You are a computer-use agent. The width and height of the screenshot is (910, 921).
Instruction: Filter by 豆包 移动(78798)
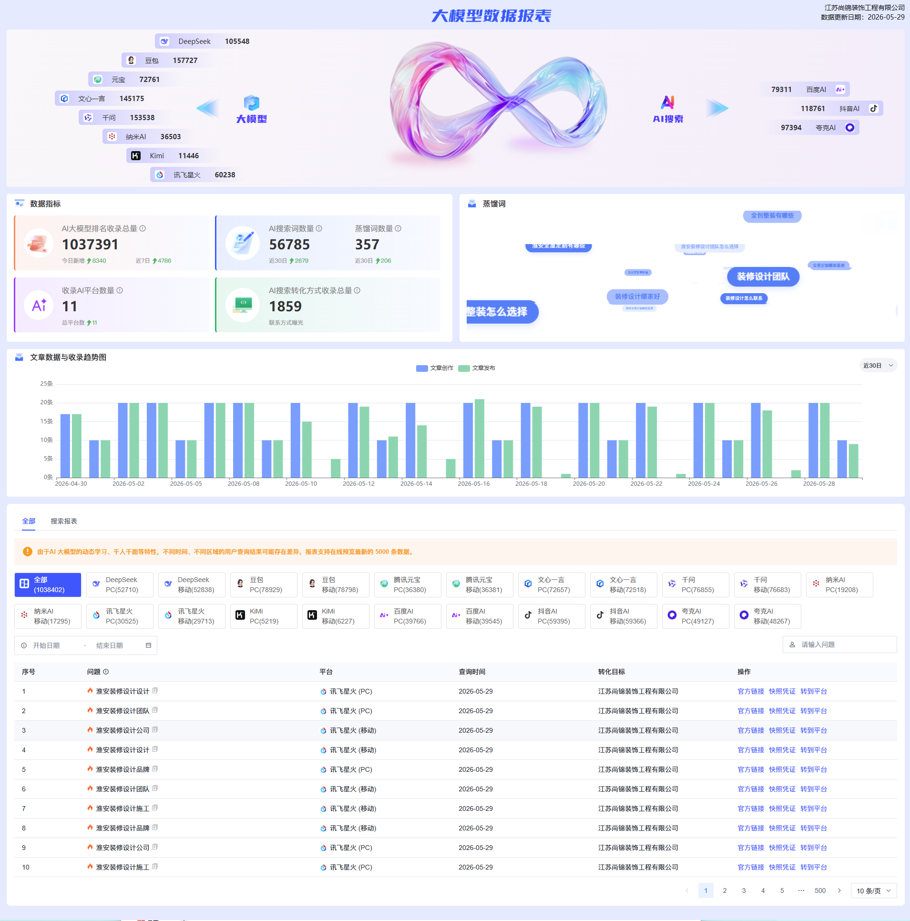336,585
